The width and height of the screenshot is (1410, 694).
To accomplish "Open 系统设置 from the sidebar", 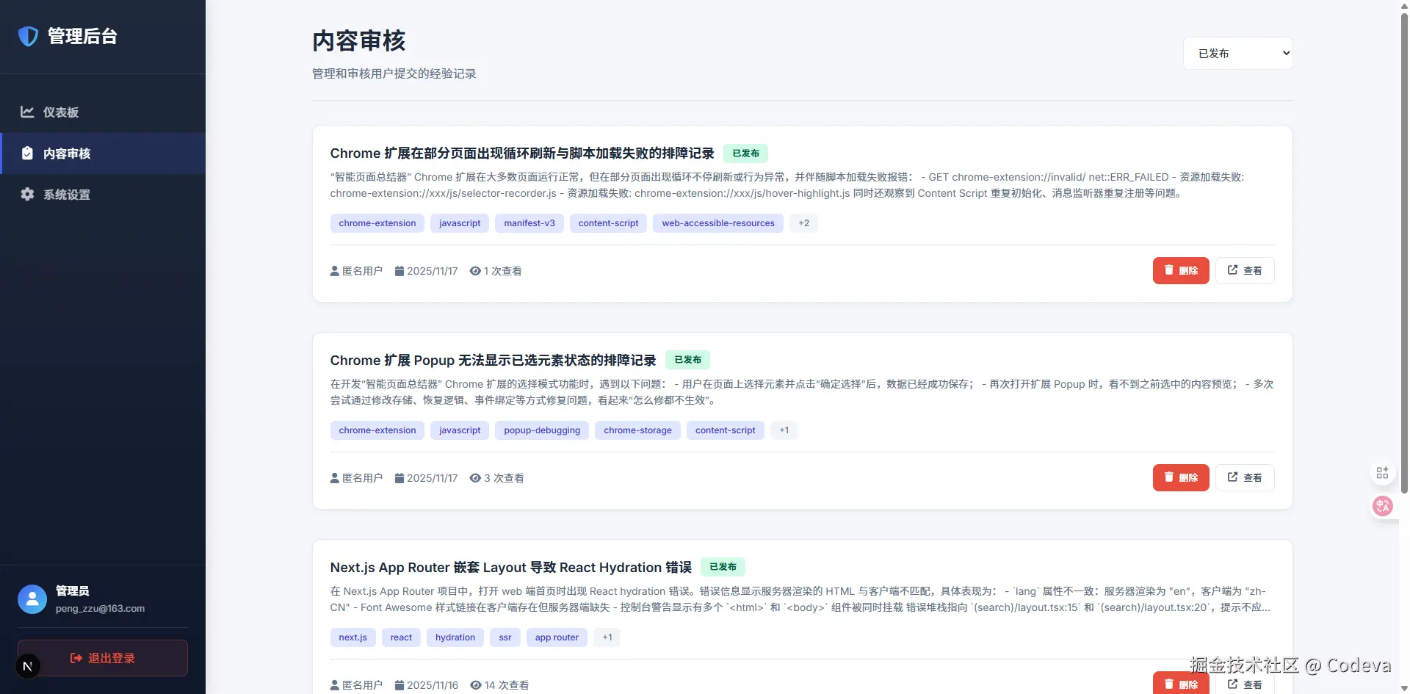I will pyautogui.click(x=67, y=195).
